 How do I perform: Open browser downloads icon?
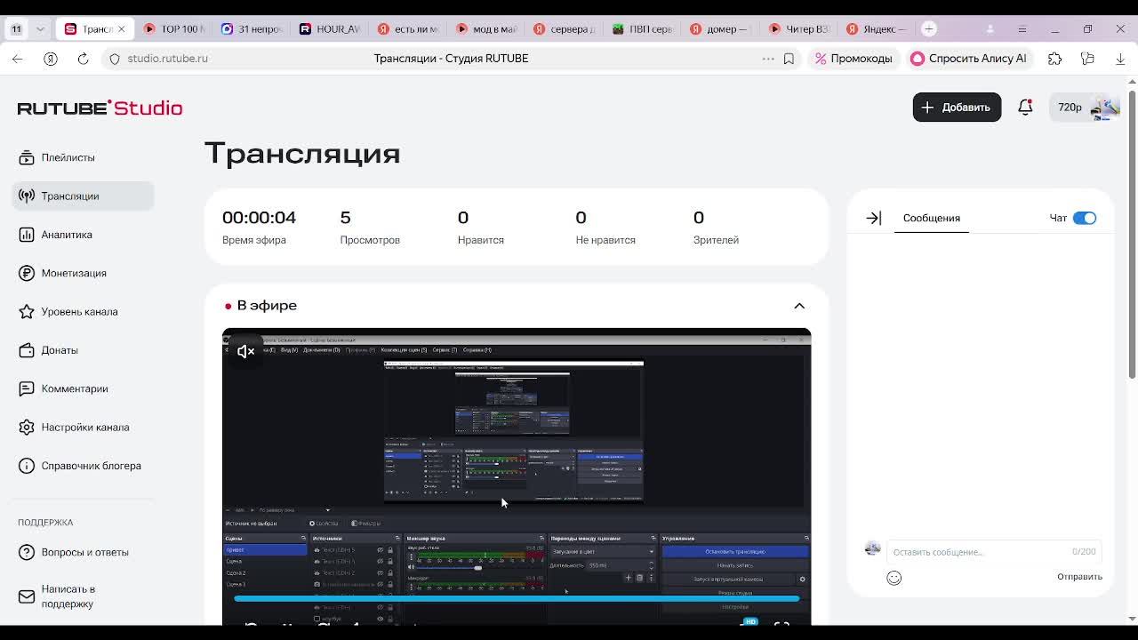(1120, 59)
